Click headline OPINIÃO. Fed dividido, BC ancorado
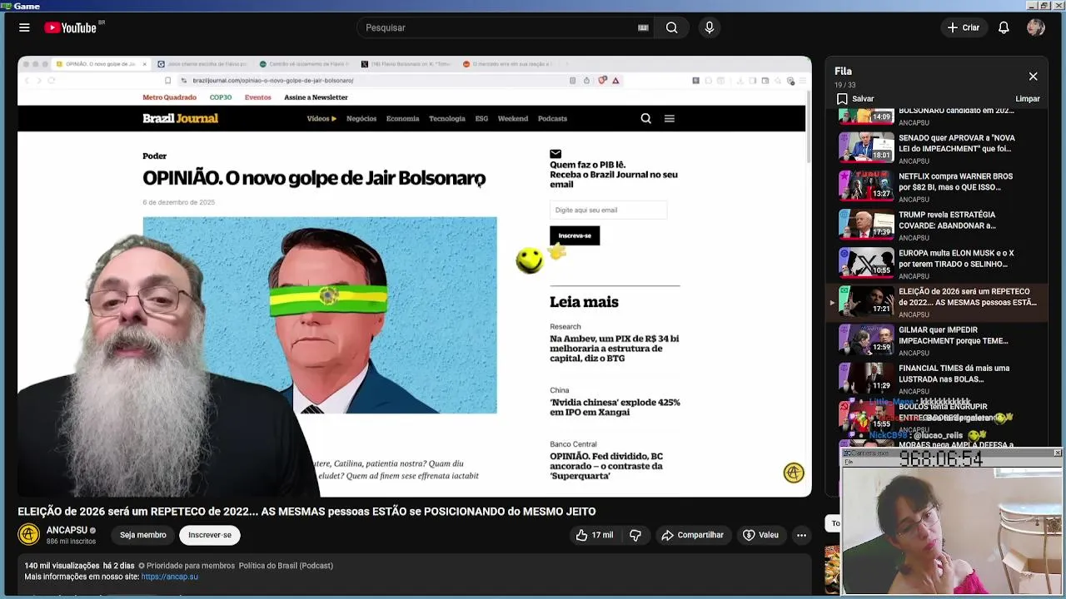Screen dimensions: 1066x599 click(606, 466)
